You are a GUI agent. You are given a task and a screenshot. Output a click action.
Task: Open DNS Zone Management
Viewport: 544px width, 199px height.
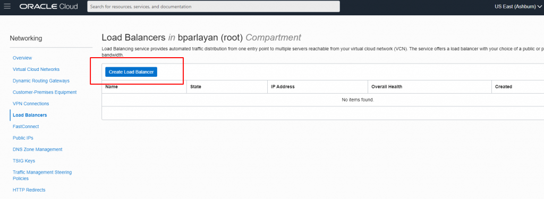(38, 149)
